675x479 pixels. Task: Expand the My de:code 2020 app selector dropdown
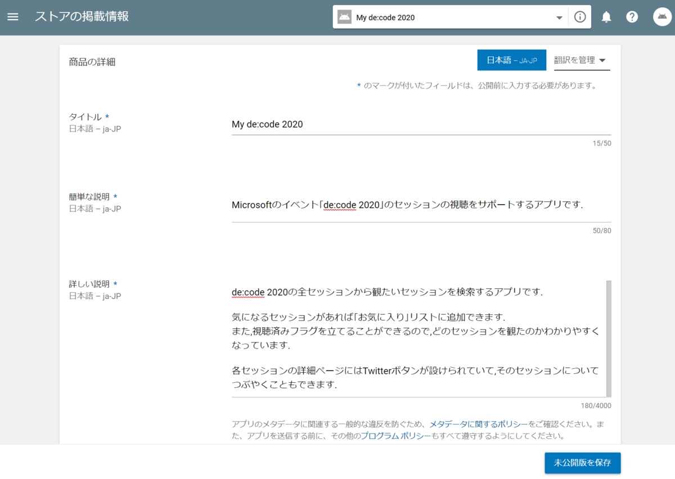tap(559, 17)
